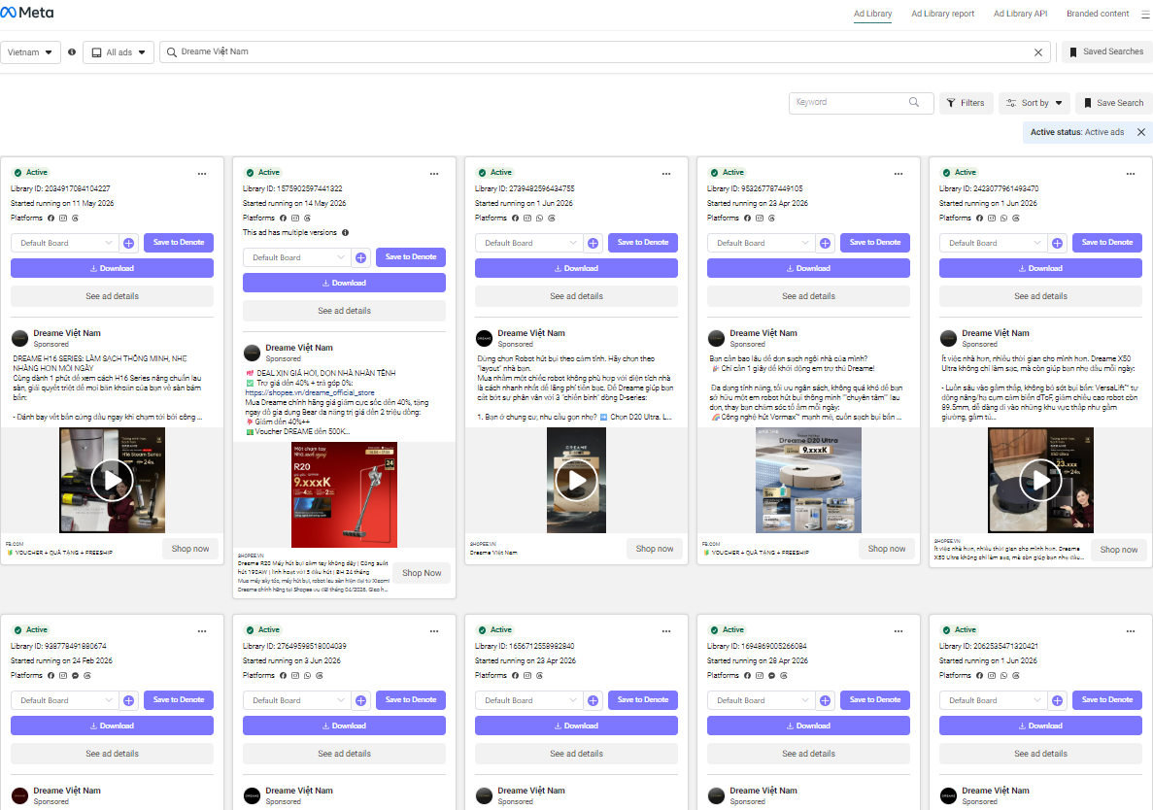This screenshot has height=810, width=1153.
Task: Remove the Active status filter chip
Action: [x=1141, y=132]
